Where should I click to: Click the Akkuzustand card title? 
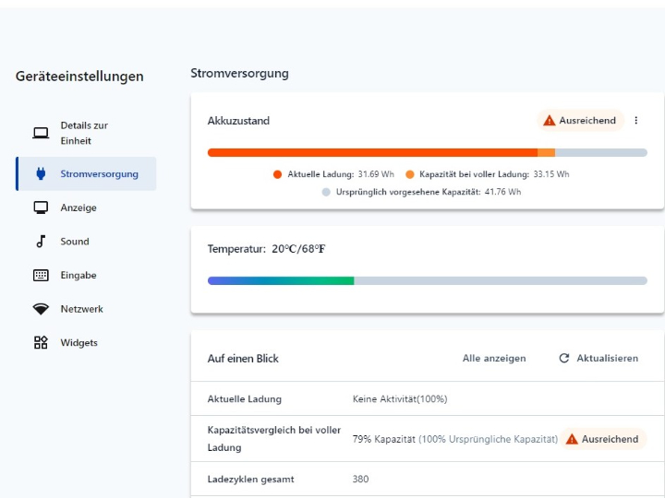(x=238, y=121)
